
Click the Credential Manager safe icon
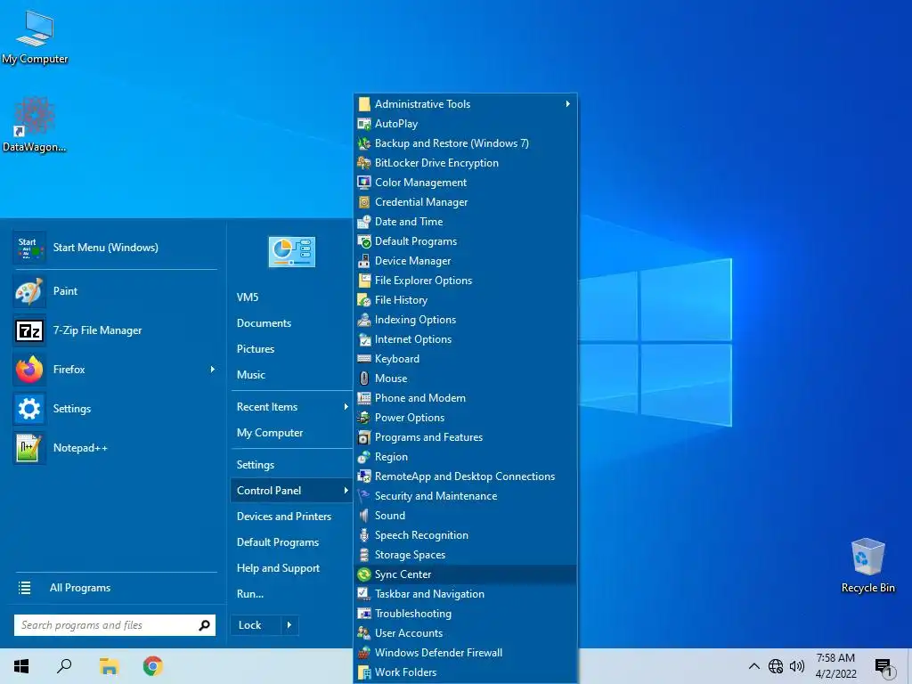pos(364,202)
